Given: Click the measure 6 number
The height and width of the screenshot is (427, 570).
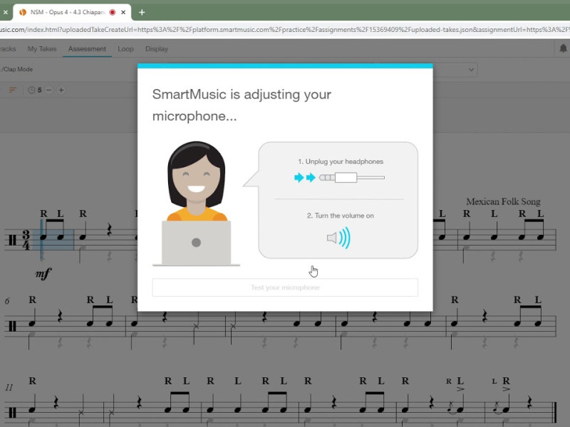Looking at the screenshot, I should point(7,301).
